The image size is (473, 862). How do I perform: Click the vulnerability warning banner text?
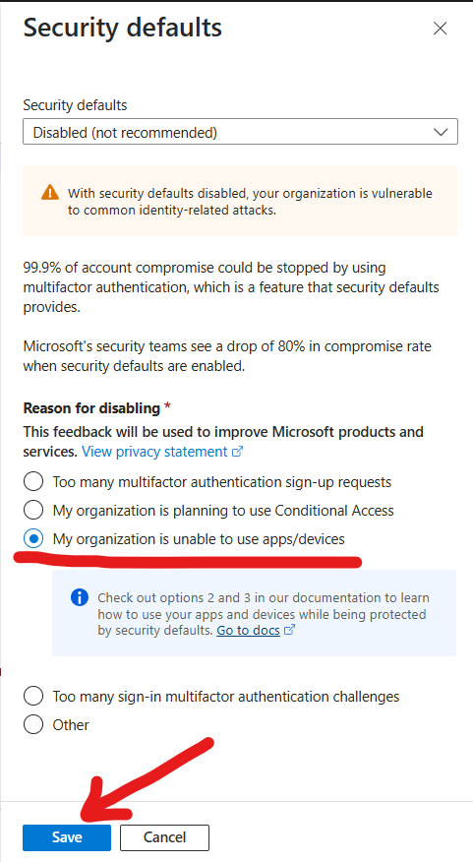coord(250,202)
